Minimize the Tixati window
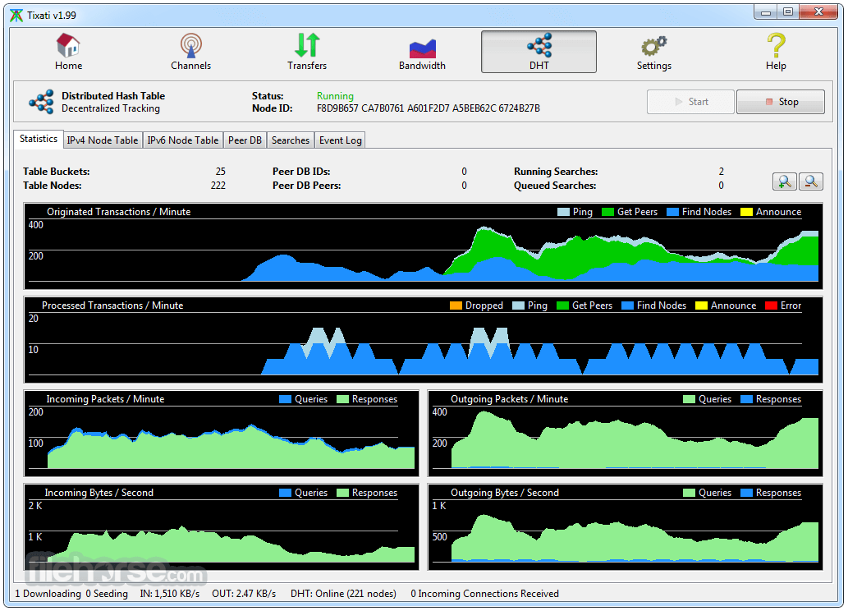Image resolution: width=848 pixels, height=611 pixels. coord(766,12)
